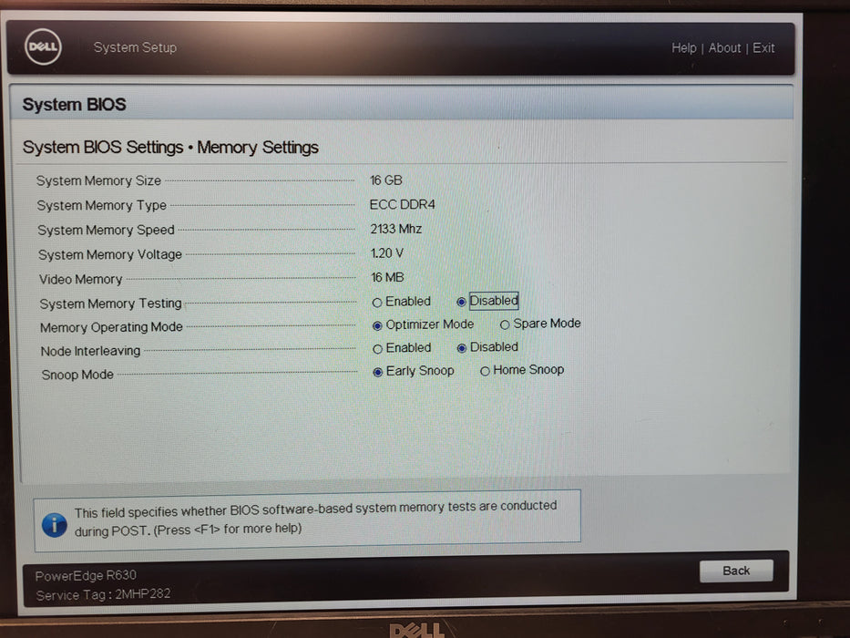Click the 1.20 V value

tap(387, 253)
